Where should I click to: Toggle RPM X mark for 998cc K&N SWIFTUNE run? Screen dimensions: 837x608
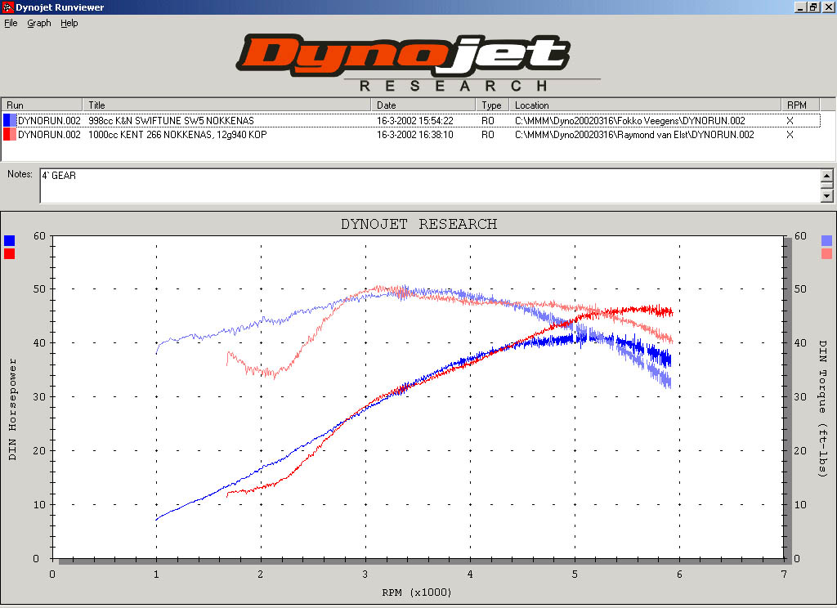pos(790,121)
